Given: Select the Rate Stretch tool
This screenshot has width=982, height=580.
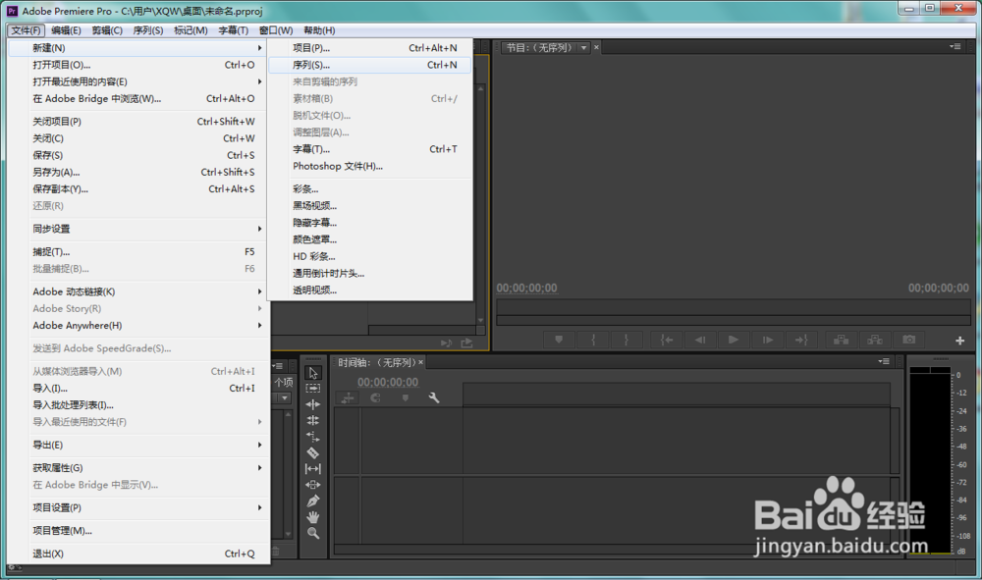Looking at the screenshot, I should (x=313, y=437).
